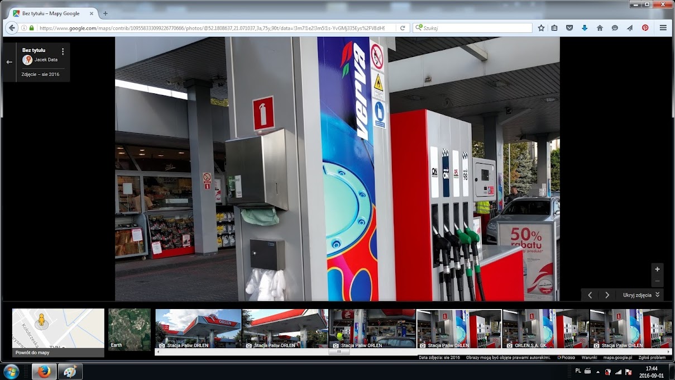Image resolution: width=675 pixels, height=380 pixels.
Task: Open the Warunki terms link
Action: click(x=590, y=358)
